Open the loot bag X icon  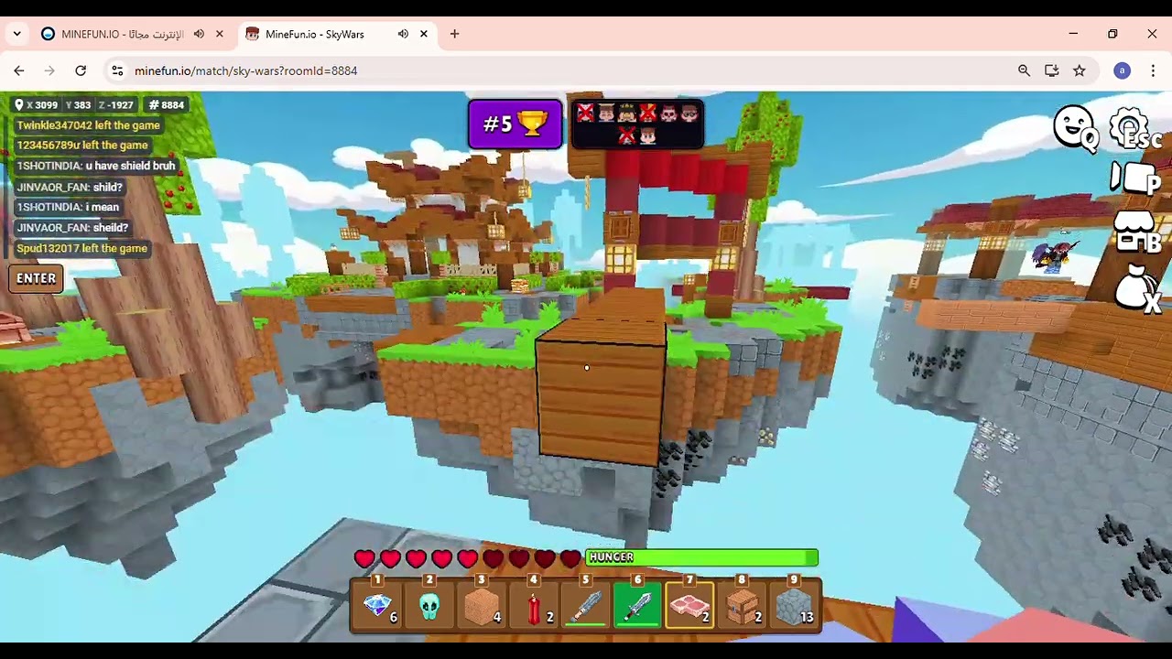point(1138,289)
